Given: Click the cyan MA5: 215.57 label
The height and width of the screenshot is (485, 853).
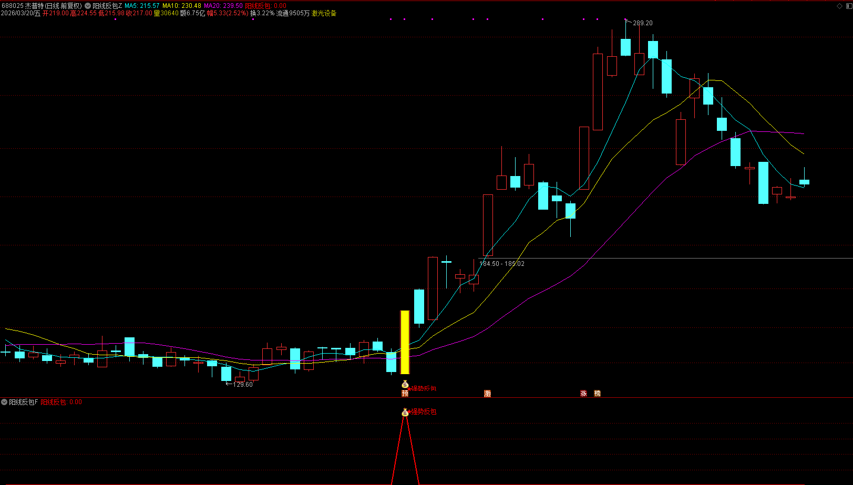Looking at the screenshot, I should point(142,6).
